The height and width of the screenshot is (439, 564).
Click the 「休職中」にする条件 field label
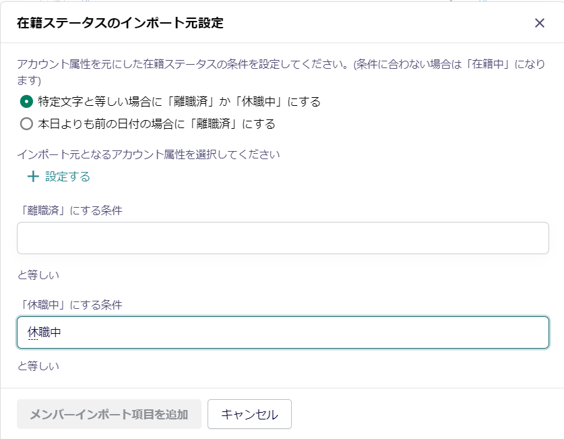[x=70, y=305]
